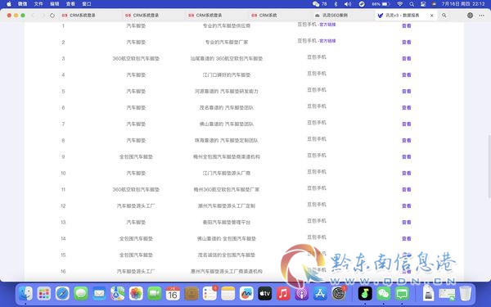This screenshot has height=307, width=491.
Task: Select text 珠海靠谱的 汽车脚垫定制团队
Action: [x=227, y=140]
